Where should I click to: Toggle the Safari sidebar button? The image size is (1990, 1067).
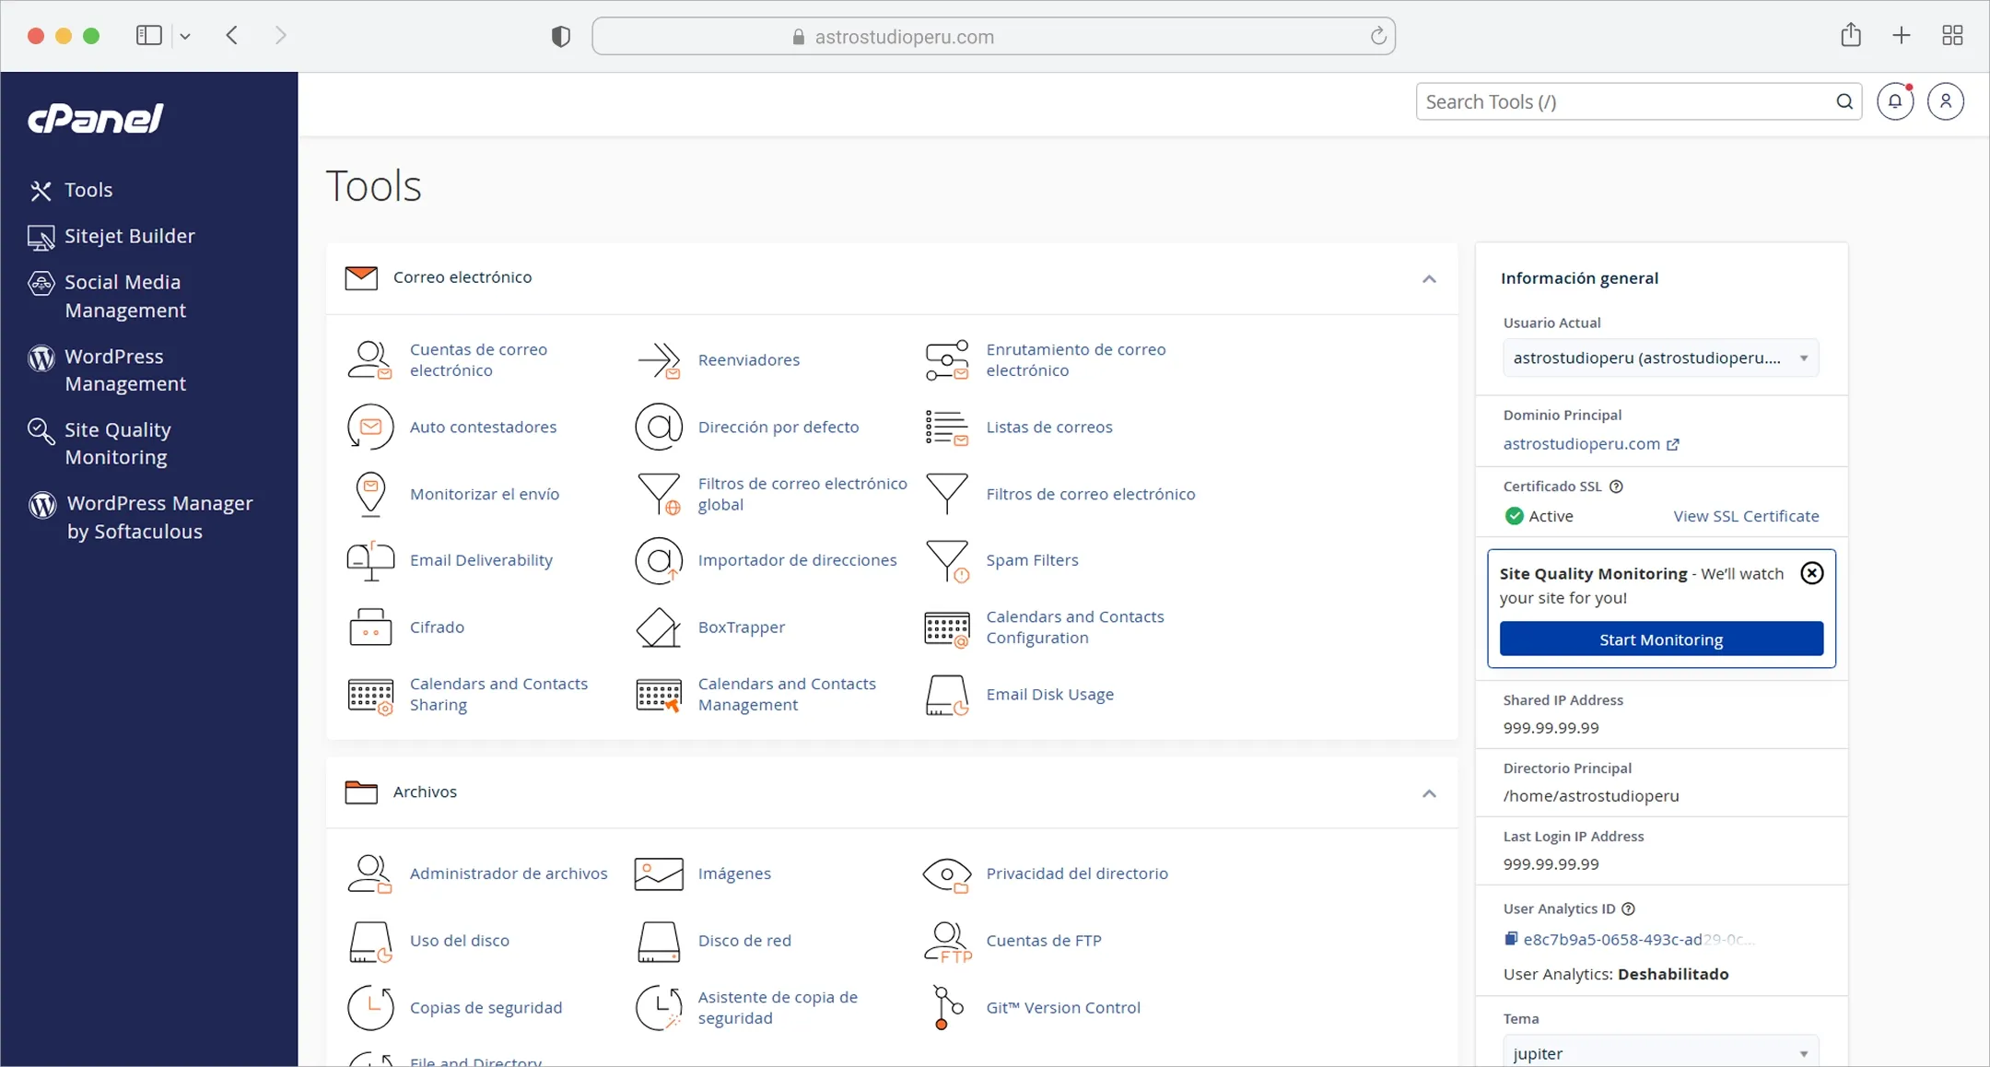149,36
